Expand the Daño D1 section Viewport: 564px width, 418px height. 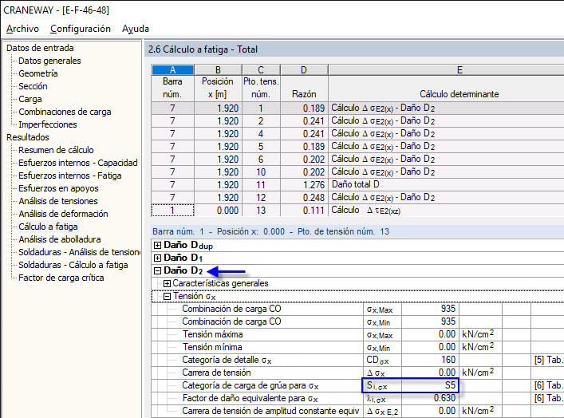coord(157,258)
